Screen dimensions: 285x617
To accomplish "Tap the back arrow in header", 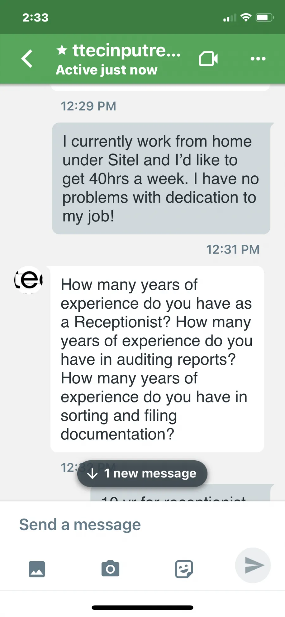I will [27, 59].
